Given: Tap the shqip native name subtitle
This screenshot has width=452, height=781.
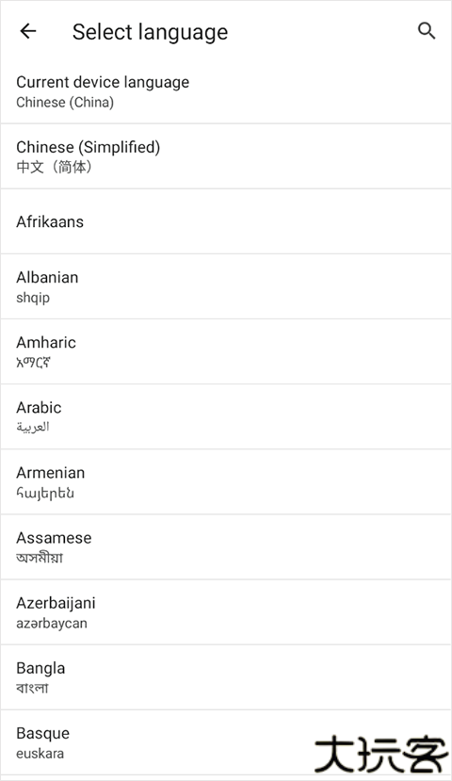Looking at the screenshot, I should 33,298.
